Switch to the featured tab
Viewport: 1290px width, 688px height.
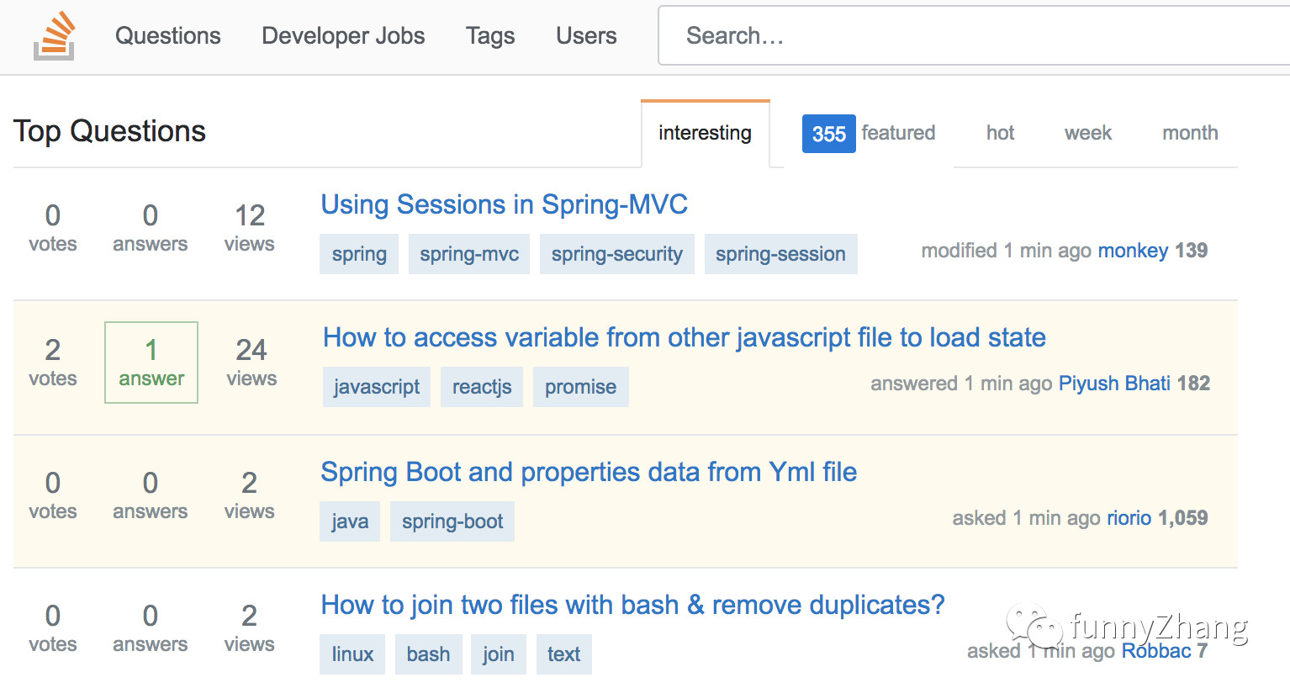[870, 133]
